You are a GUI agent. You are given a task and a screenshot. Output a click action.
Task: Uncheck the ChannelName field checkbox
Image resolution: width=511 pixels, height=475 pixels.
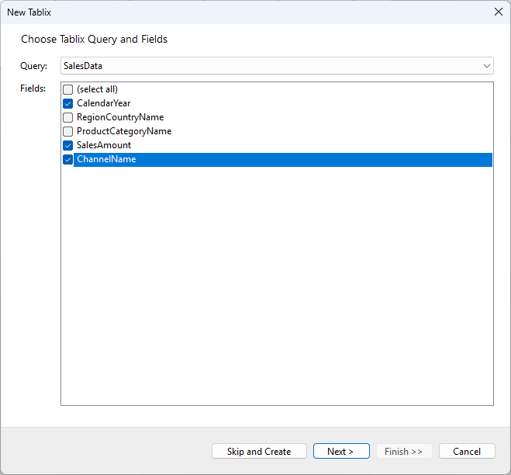point(67,160)
